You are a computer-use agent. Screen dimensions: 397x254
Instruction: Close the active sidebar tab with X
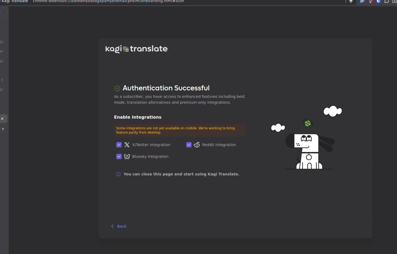[x=2, y=119]
